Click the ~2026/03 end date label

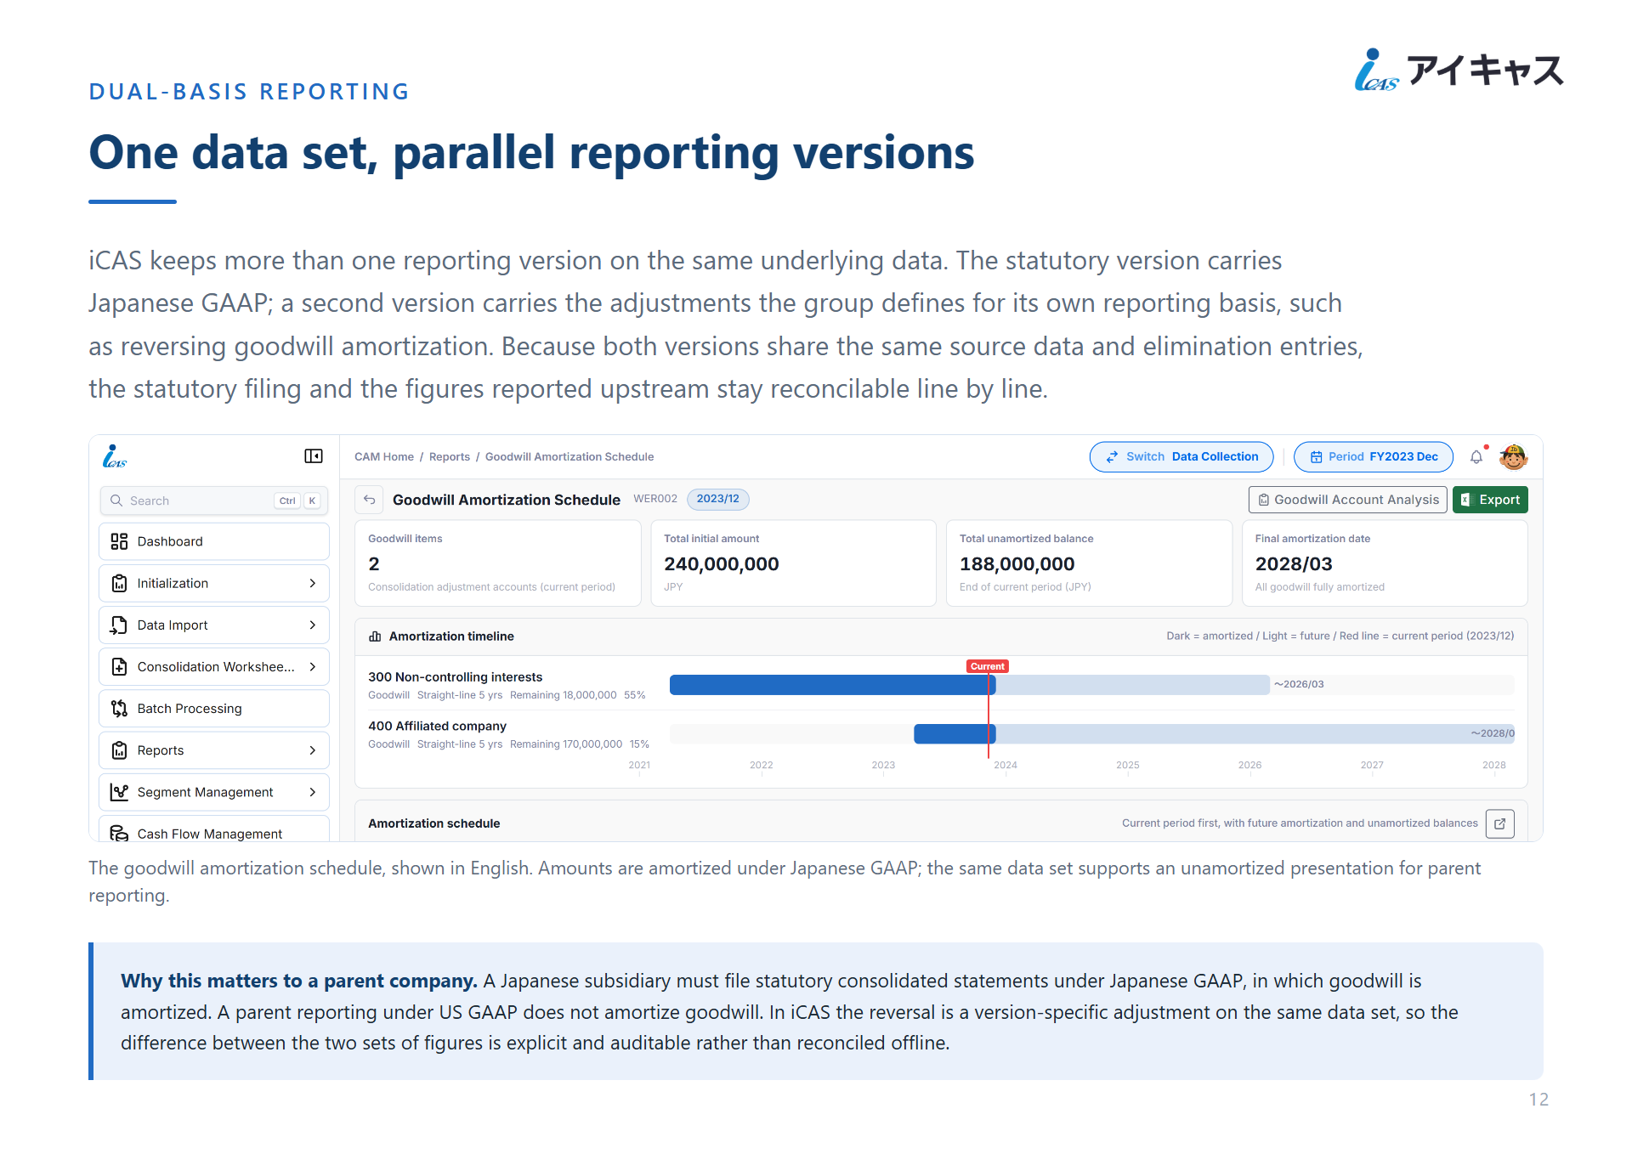1299,684
